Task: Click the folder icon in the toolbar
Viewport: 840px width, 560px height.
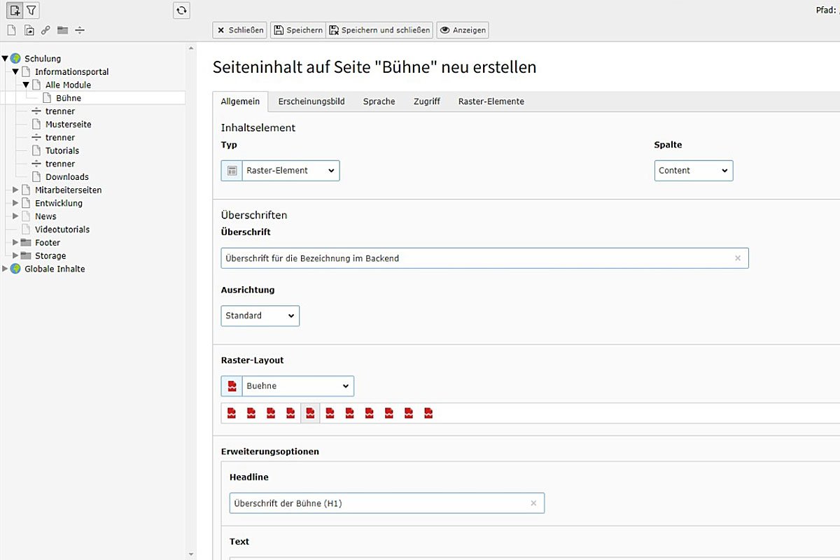Action: (x=62, y=30)
